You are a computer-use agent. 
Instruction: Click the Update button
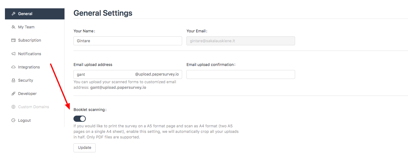pos(85,148)
